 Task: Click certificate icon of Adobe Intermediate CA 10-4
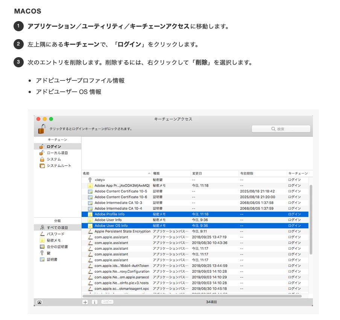pyautogui.click(x=90, y=209)
